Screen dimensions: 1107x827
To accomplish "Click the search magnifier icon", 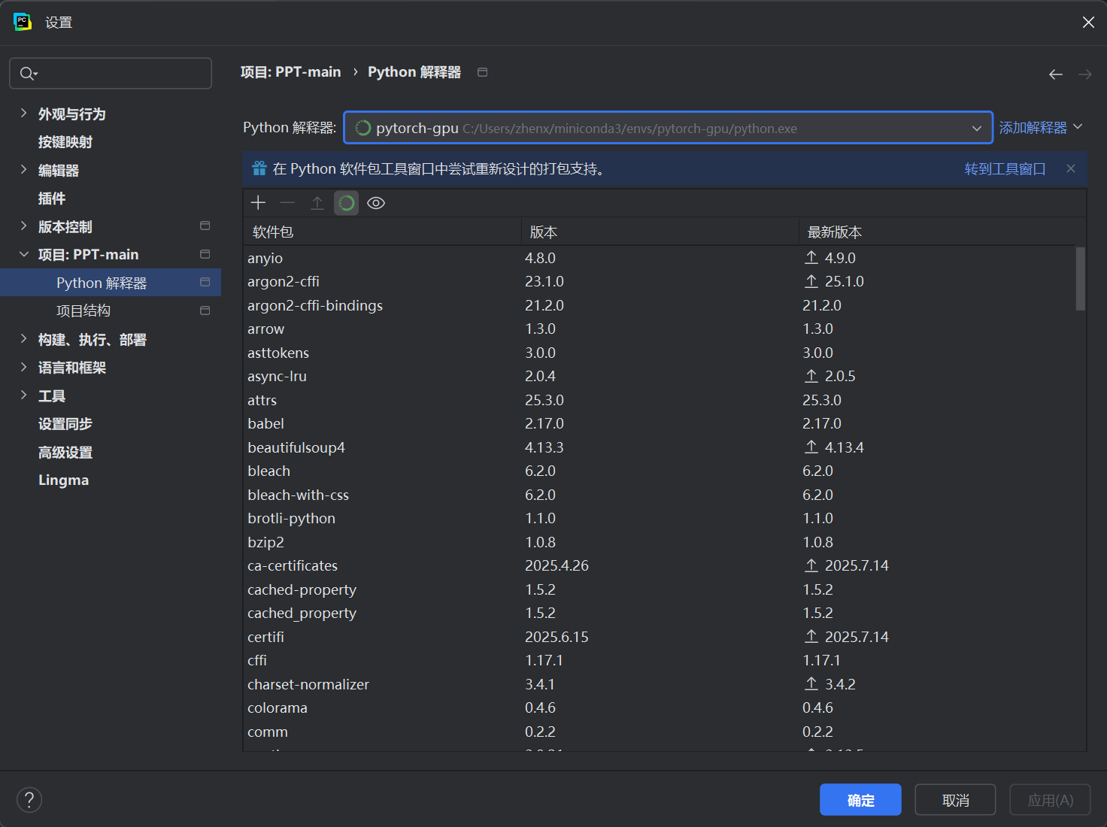I will pos(28,73).
